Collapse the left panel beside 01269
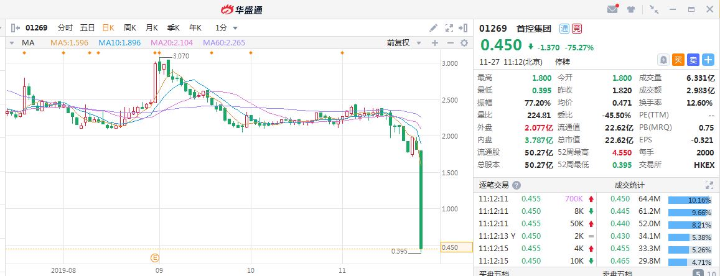The width and height of the screenshot is (720, 276). pos(16,28)
